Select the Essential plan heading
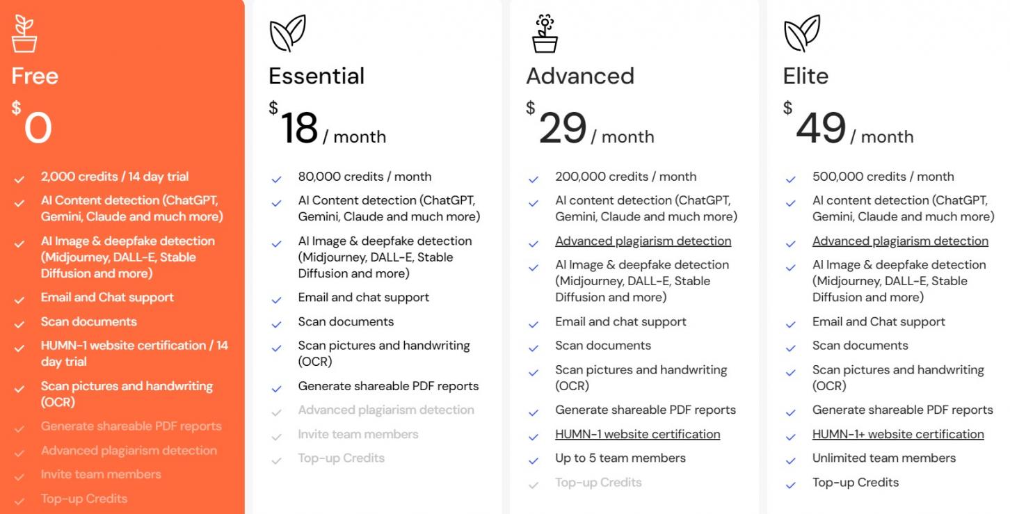 tap(316, 76)
